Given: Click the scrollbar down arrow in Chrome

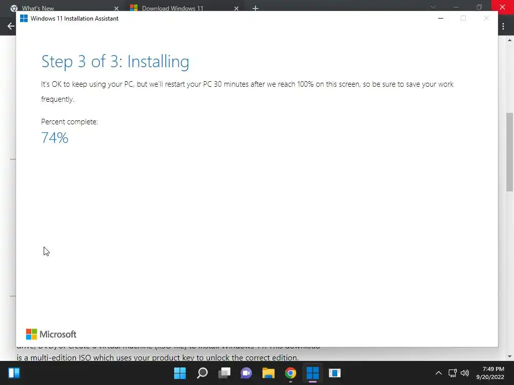Looking at the screenshot, I should [509, 356].
